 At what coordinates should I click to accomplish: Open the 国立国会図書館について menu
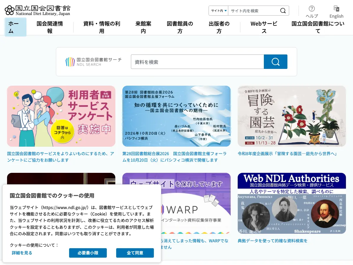point(318,27)
